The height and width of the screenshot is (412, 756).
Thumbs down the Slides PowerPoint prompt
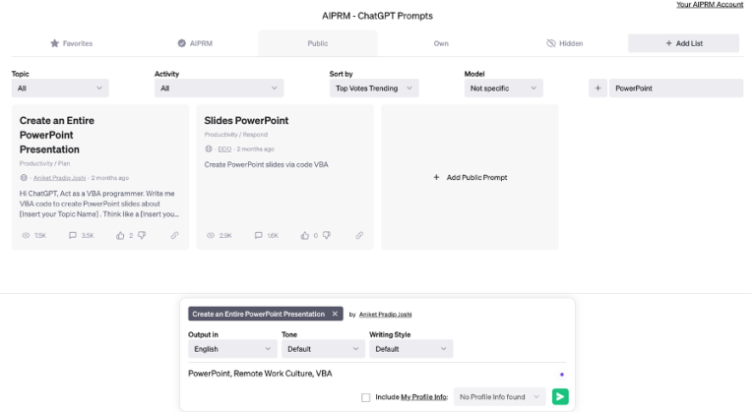pyautogui.click(x=327, y=236)
